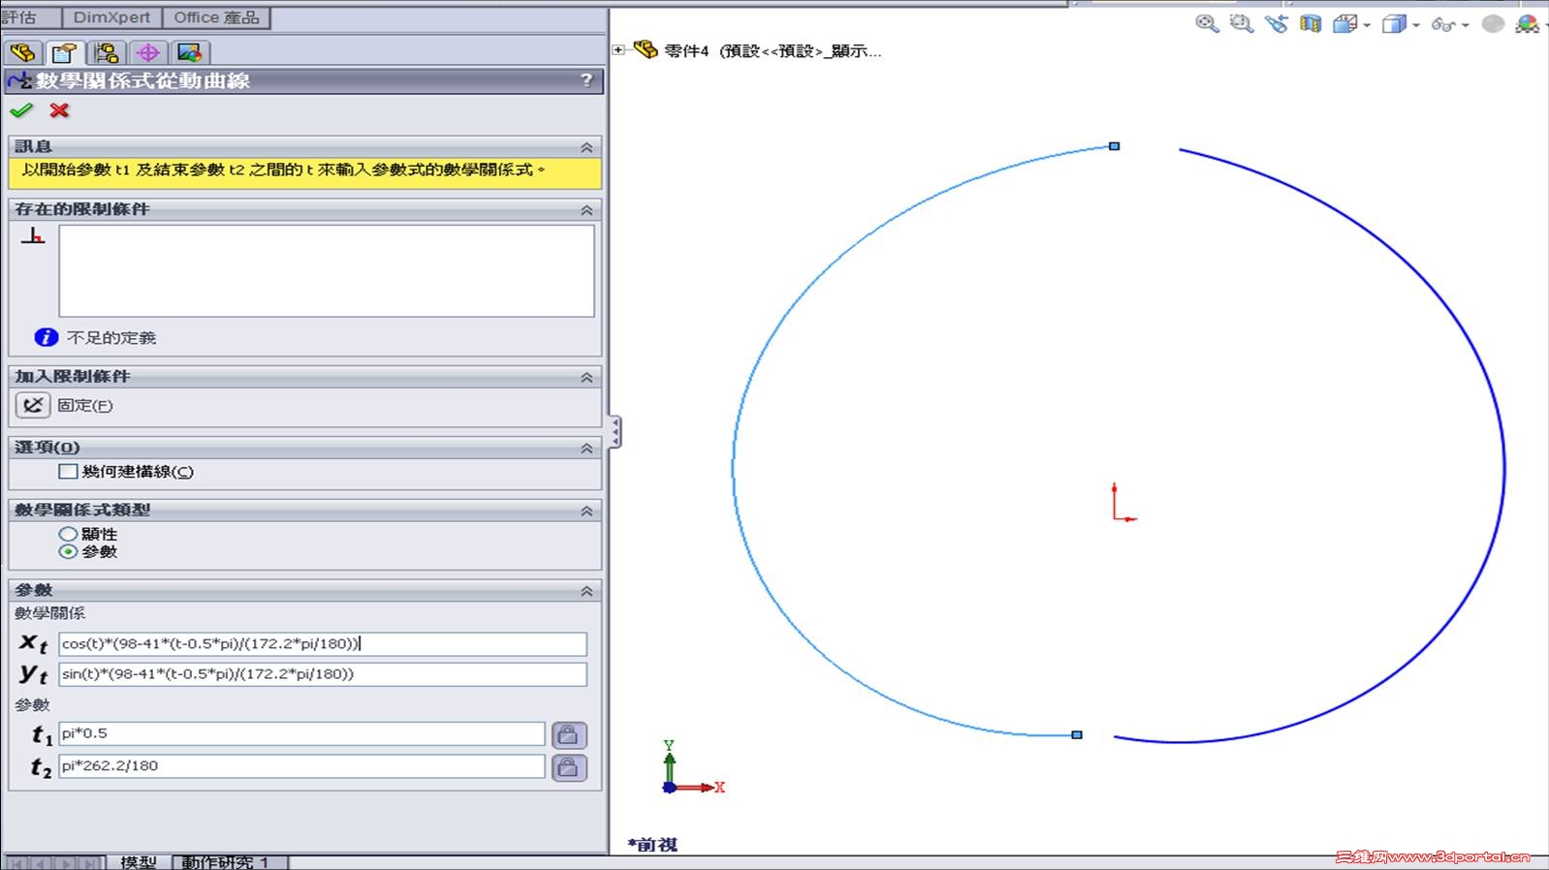The width and height of the screenshot is (1549, 870).
Task: Click the existing relations list box
Action: pos(327,271)
